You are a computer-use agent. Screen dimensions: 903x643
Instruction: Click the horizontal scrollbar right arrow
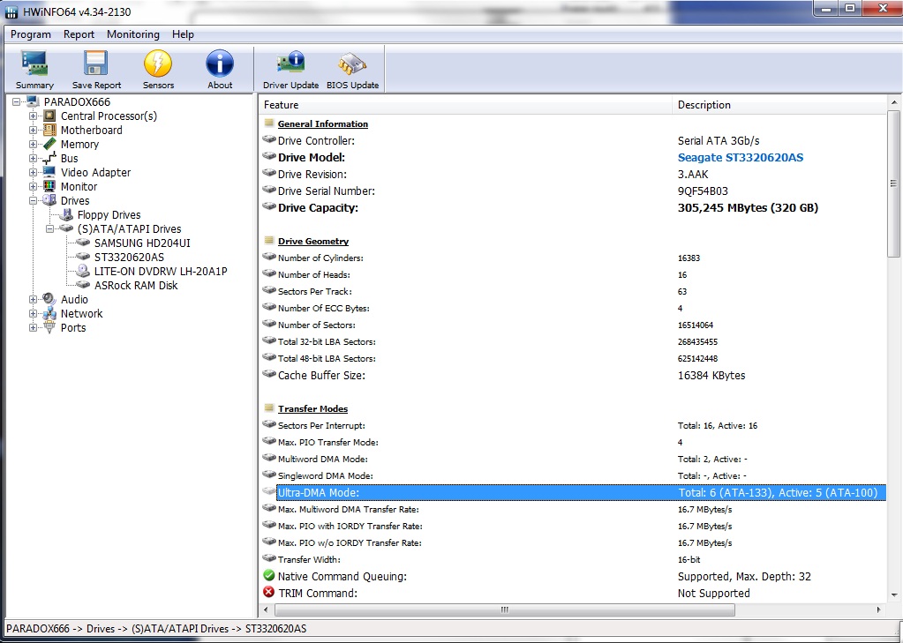(879, 609)
